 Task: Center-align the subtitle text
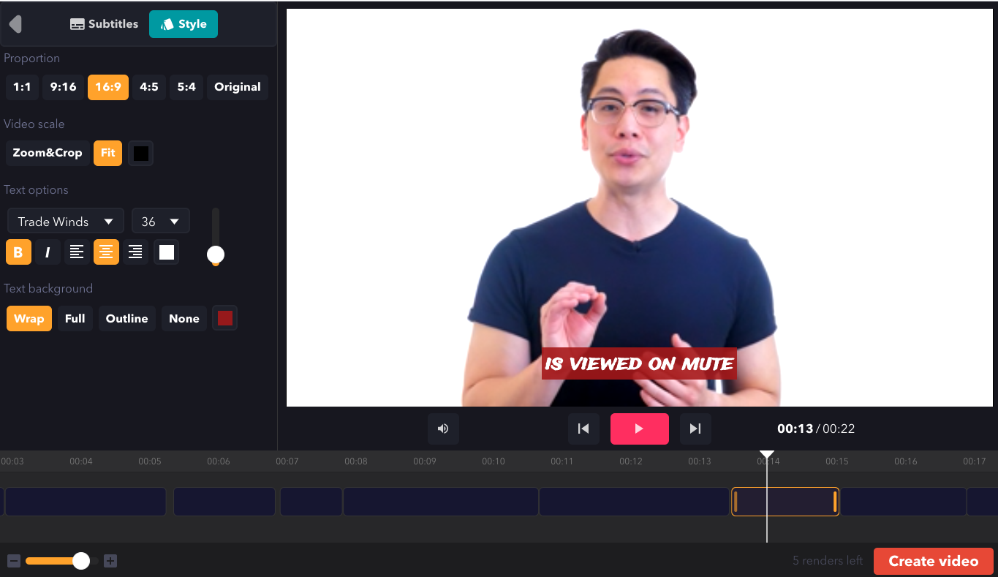coord(106,252)
